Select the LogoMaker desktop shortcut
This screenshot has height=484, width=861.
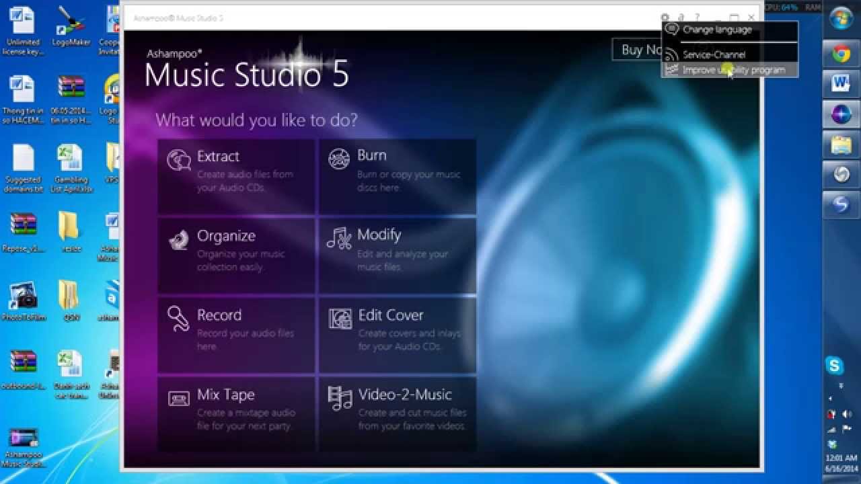[x=71, y=27]
